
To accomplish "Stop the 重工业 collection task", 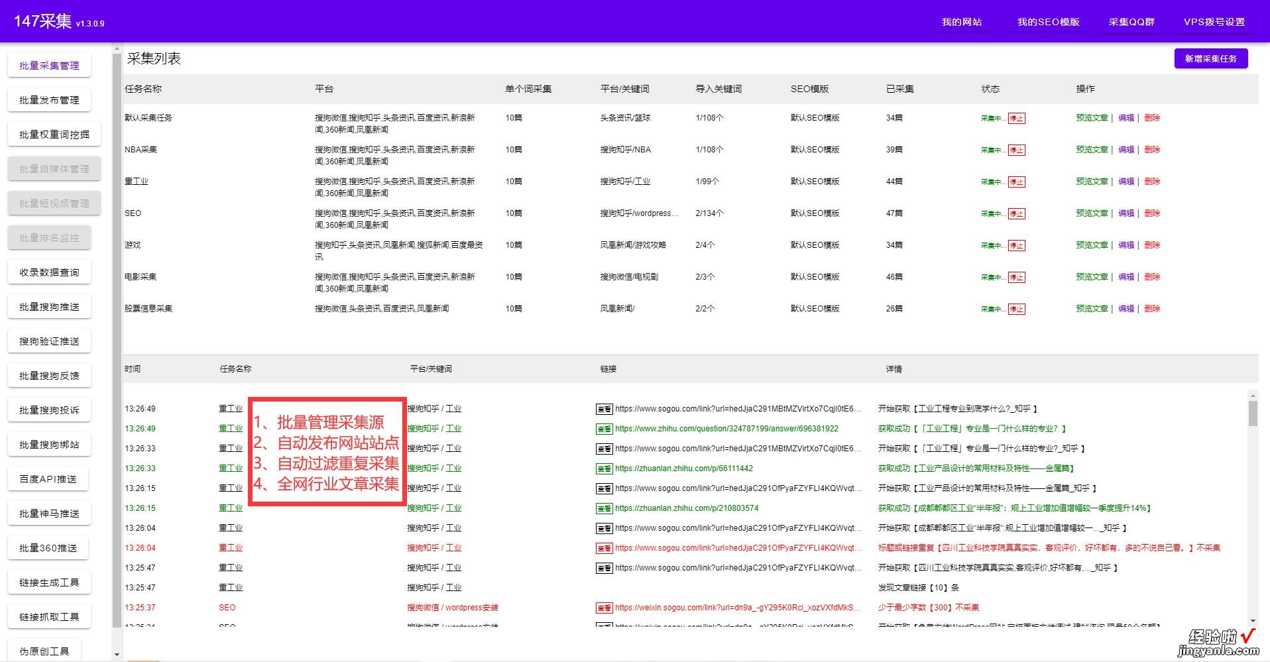I will 1017,182.
